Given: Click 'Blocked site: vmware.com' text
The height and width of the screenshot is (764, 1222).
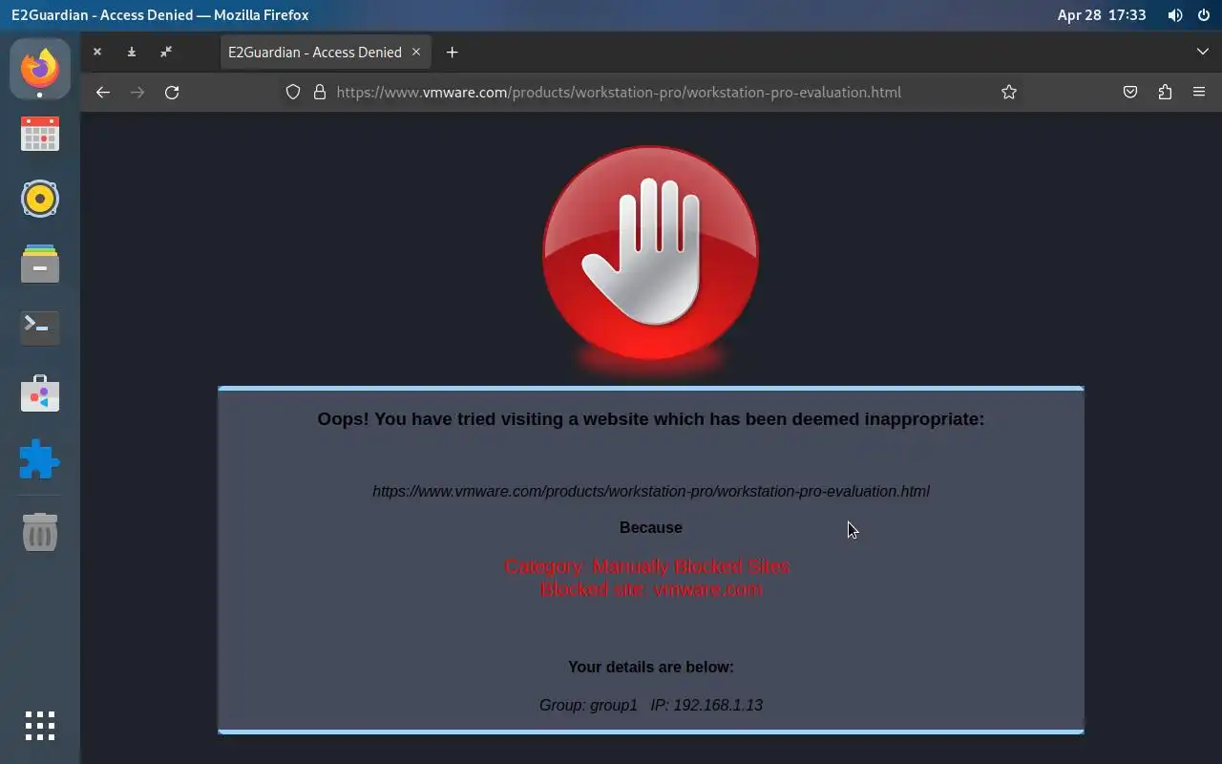Looking at the screenshot, I should pos(651,589).
